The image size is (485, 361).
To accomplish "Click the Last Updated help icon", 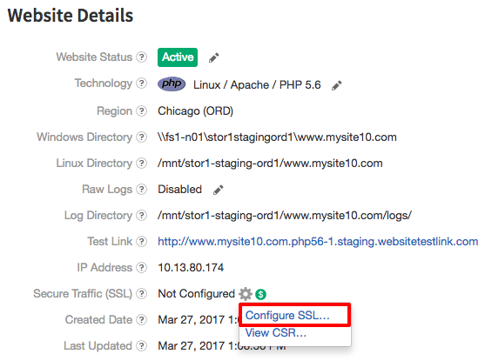I will [x=142, y=345].
